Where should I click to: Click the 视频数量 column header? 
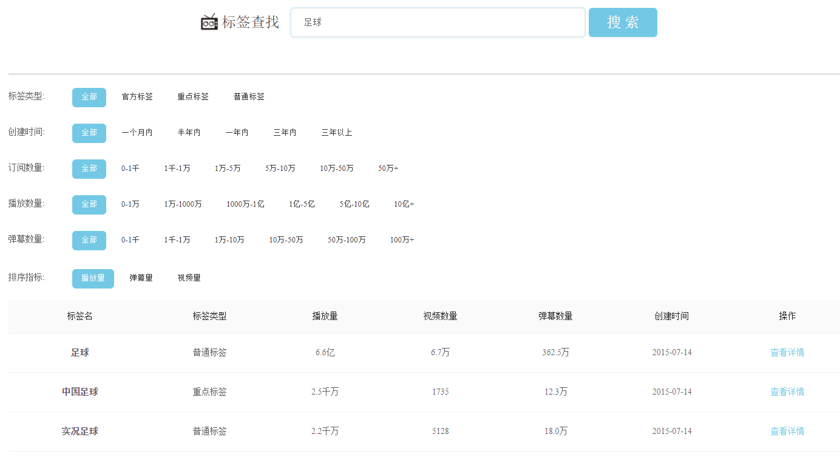(x=441, y=316)
